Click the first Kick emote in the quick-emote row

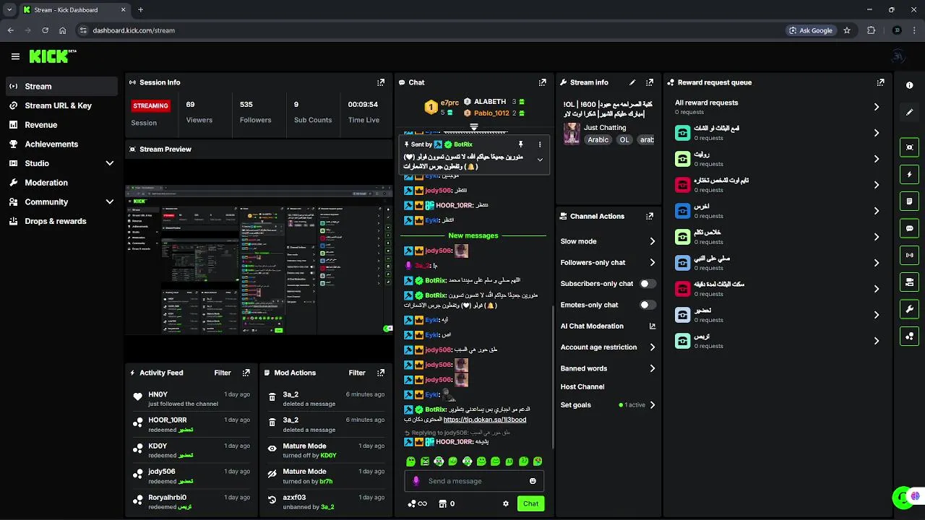[x=411, y=461]
